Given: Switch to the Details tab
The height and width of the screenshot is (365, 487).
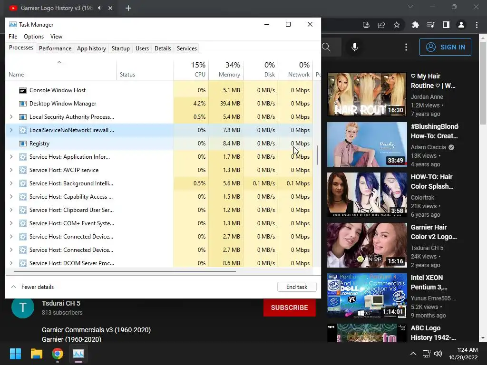Looking at the screenshot, I should coord(163,48).
